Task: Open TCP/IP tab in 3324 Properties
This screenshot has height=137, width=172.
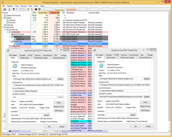Action: coord(30,55)
